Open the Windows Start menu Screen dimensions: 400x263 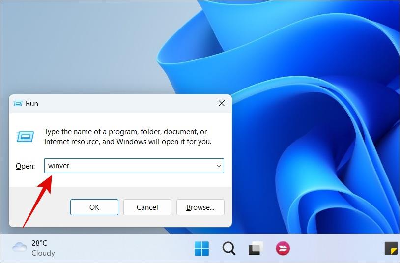point(201,248)
